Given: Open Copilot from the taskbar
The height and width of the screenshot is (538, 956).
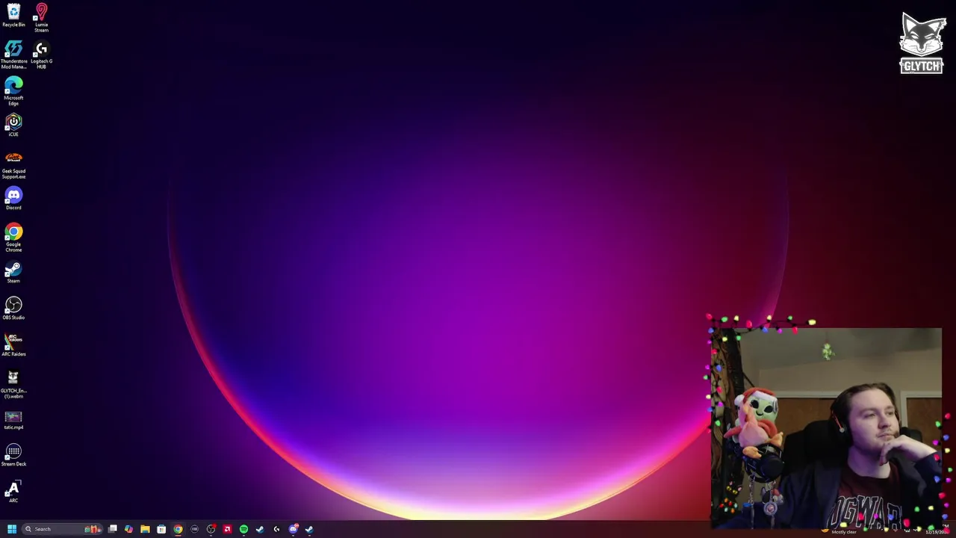Looking at the screenshot, I should (x=128, y=529).
